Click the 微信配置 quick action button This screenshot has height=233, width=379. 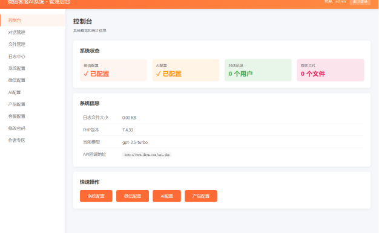click(x=133, y=196)
